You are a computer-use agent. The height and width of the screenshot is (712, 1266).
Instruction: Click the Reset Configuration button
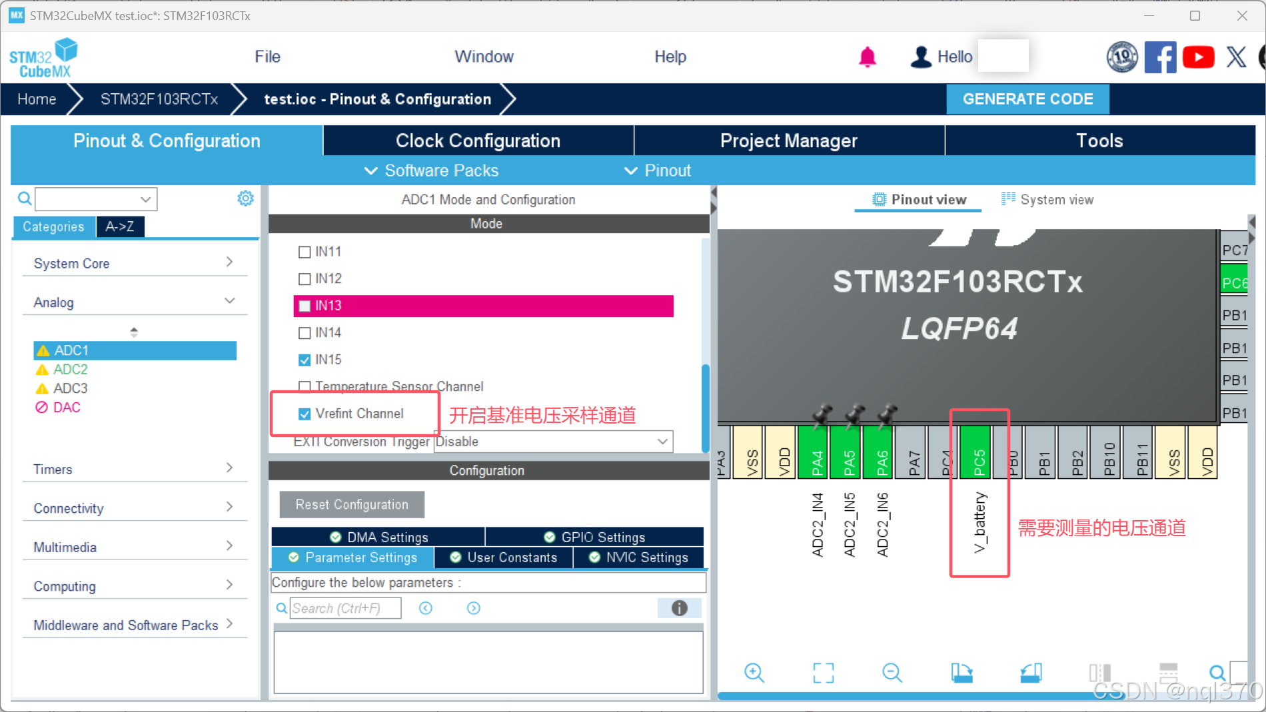point(352,504)
